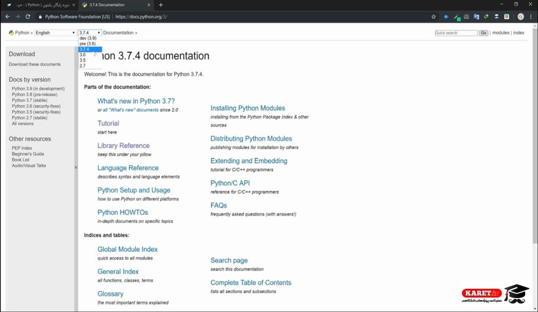
Task: Open the white square red-logo extension
Action: point(506,17)
